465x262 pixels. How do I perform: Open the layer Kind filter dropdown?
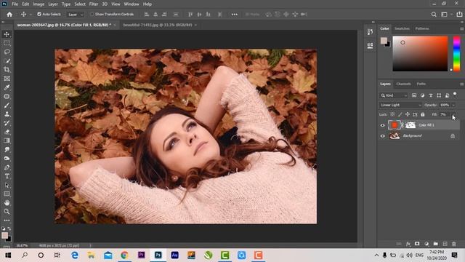[394, 95]
